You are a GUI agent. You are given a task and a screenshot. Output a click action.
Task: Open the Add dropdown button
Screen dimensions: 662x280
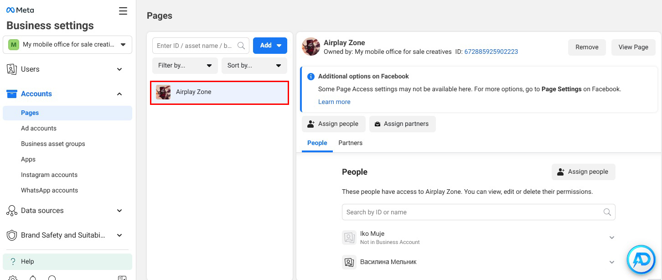[x=270, y=46]
